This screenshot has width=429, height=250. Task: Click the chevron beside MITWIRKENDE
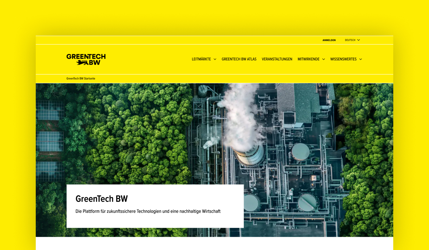coord(324,59)
